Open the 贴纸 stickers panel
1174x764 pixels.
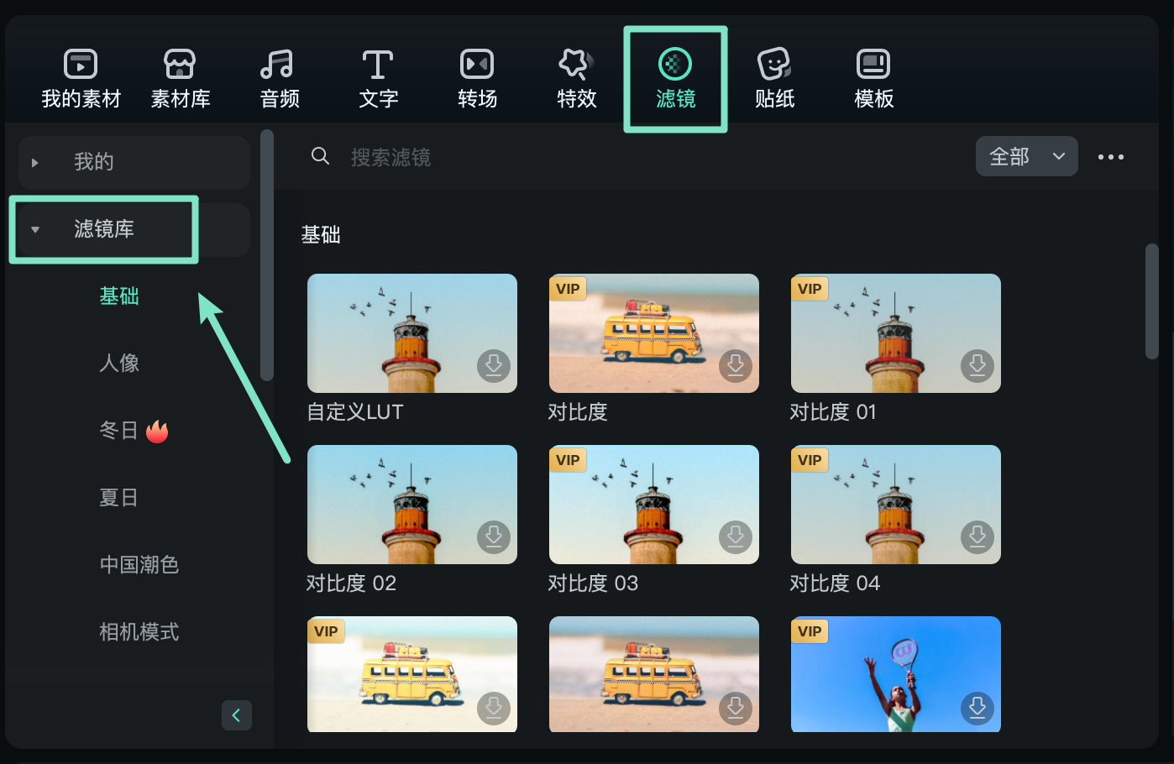[774, 77]
